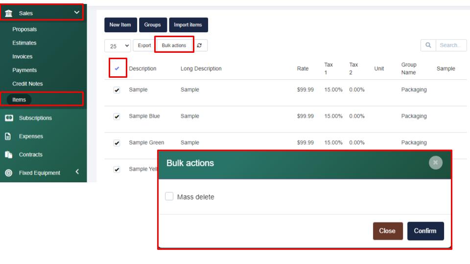470x264 pixels.
Task: Uncheck the Sample Green row checkbox
Action: [x=117, y=143]
